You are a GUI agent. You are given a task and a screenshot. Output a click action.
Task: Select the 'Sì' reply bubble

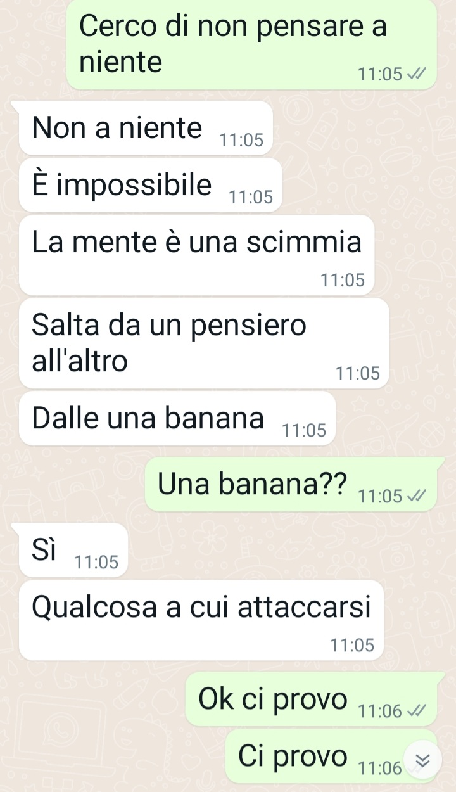(x=73, y=550)
